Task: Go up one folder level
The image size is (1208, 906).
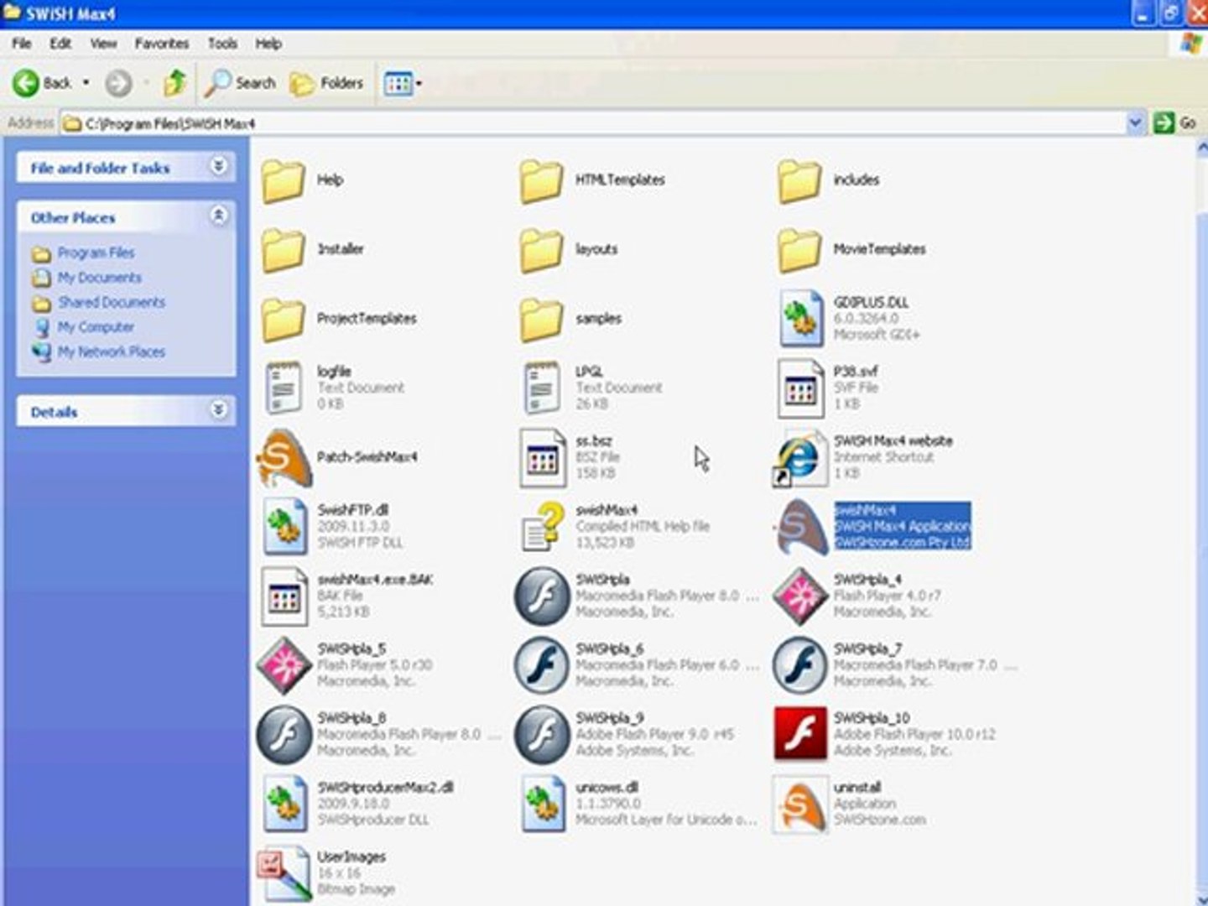Action: pos(174,83)
